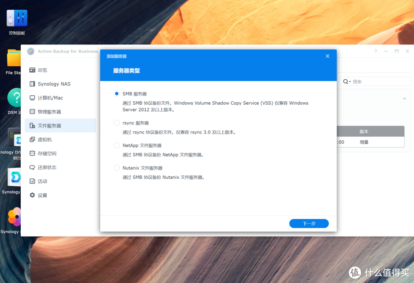Open the File Station desktop icon

[15, 58]
